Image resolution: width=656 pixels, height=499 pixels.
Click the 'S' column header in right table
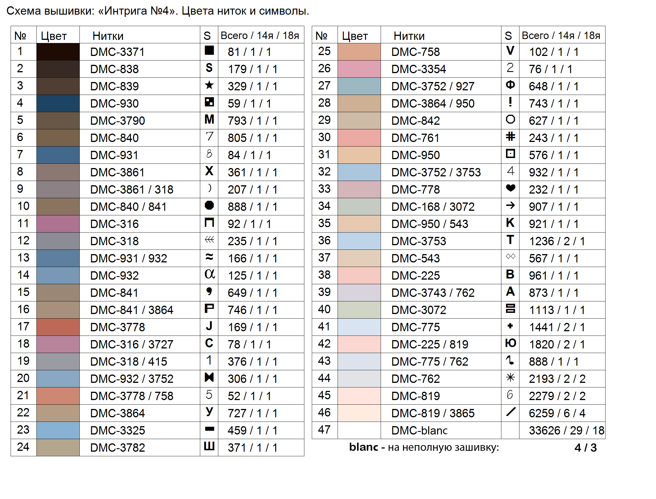click(508, 36)
